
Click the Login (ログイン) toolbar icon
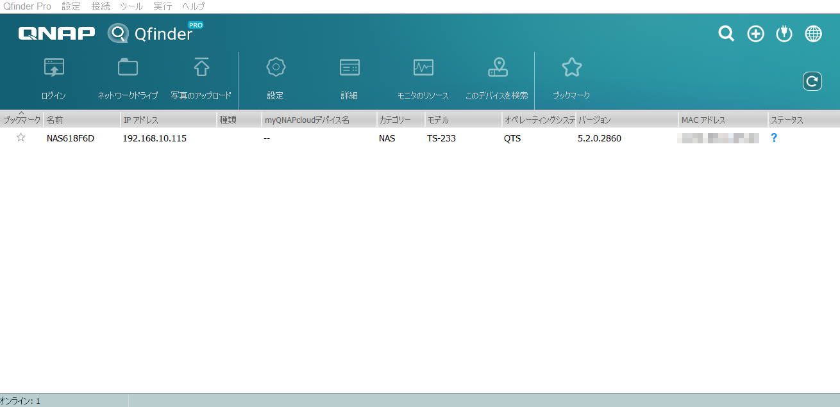(54, 67)
